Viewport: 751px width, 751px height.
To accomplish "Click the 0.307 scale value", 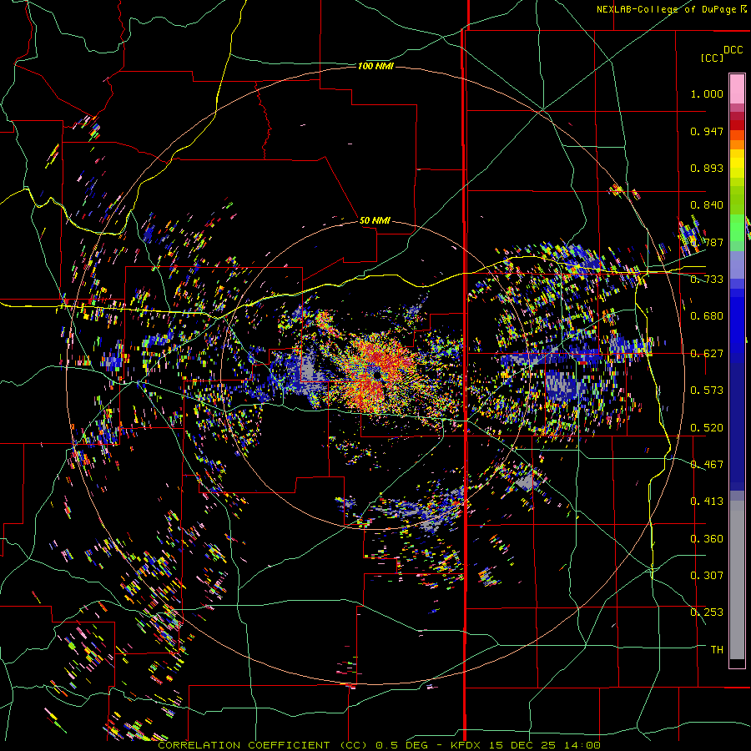I will coord(707,576).
